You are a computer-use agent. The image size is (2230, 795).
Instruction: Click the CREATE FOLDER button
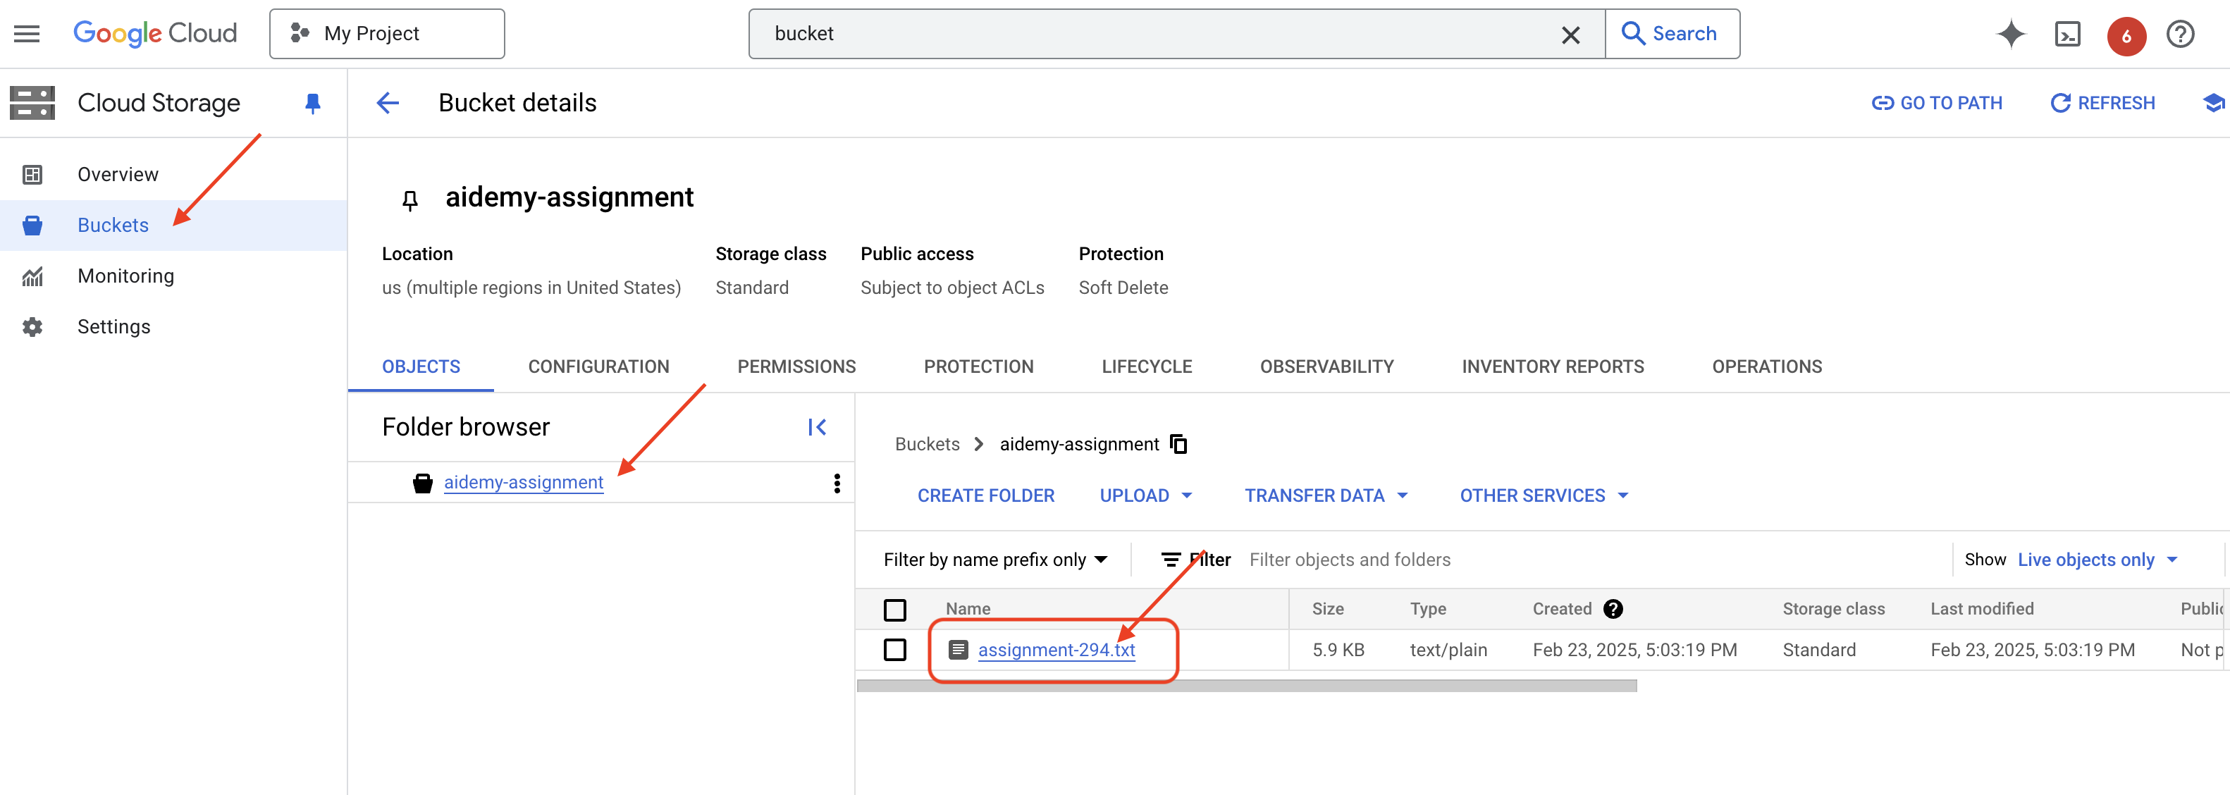(985, 495)
